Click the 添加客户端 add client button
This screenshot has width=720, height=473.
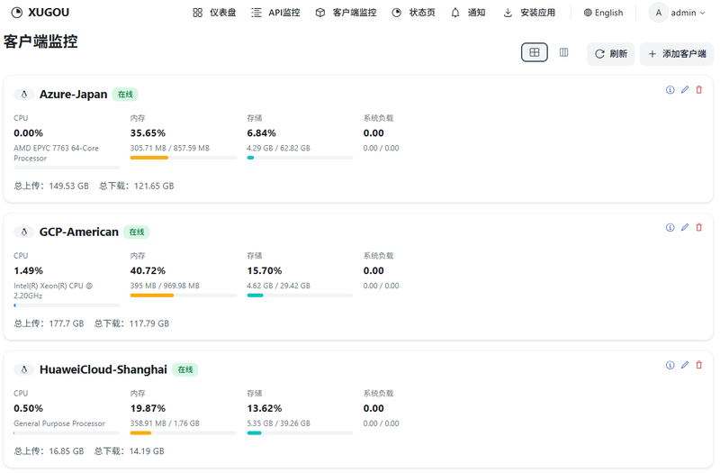point(676,54)
